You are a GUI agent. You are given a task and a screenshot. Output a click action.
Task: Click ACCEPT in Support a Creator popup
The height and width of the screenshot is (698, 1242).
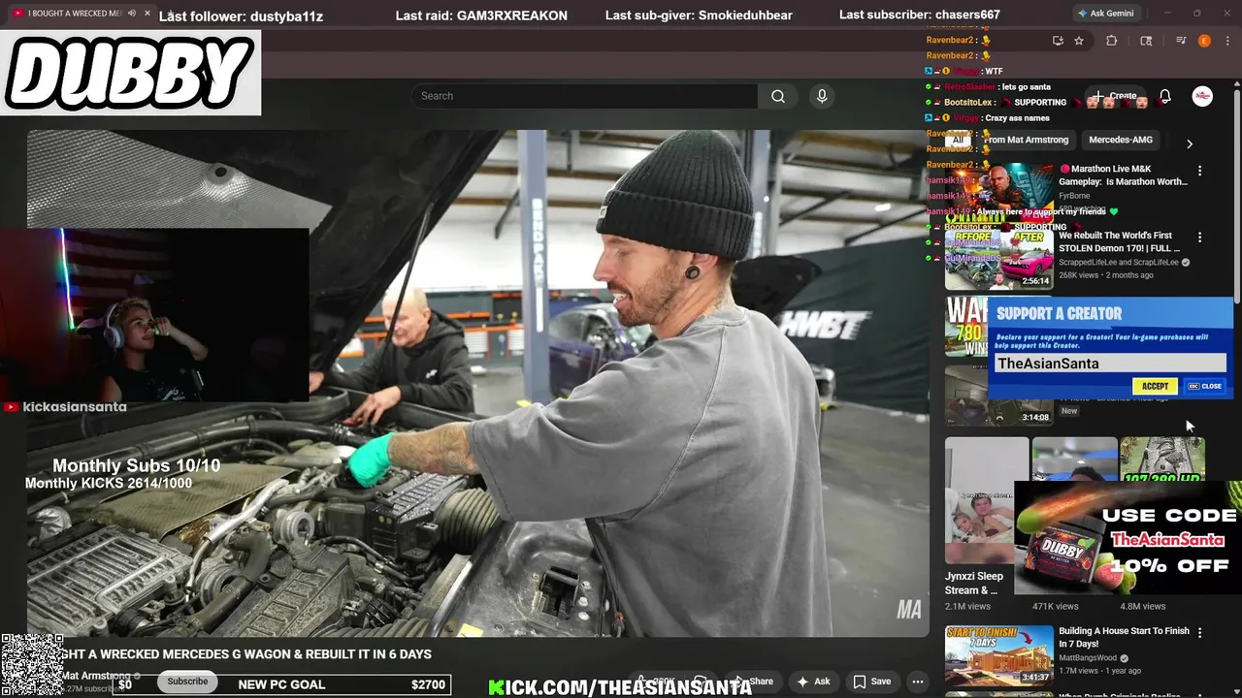1155,386
